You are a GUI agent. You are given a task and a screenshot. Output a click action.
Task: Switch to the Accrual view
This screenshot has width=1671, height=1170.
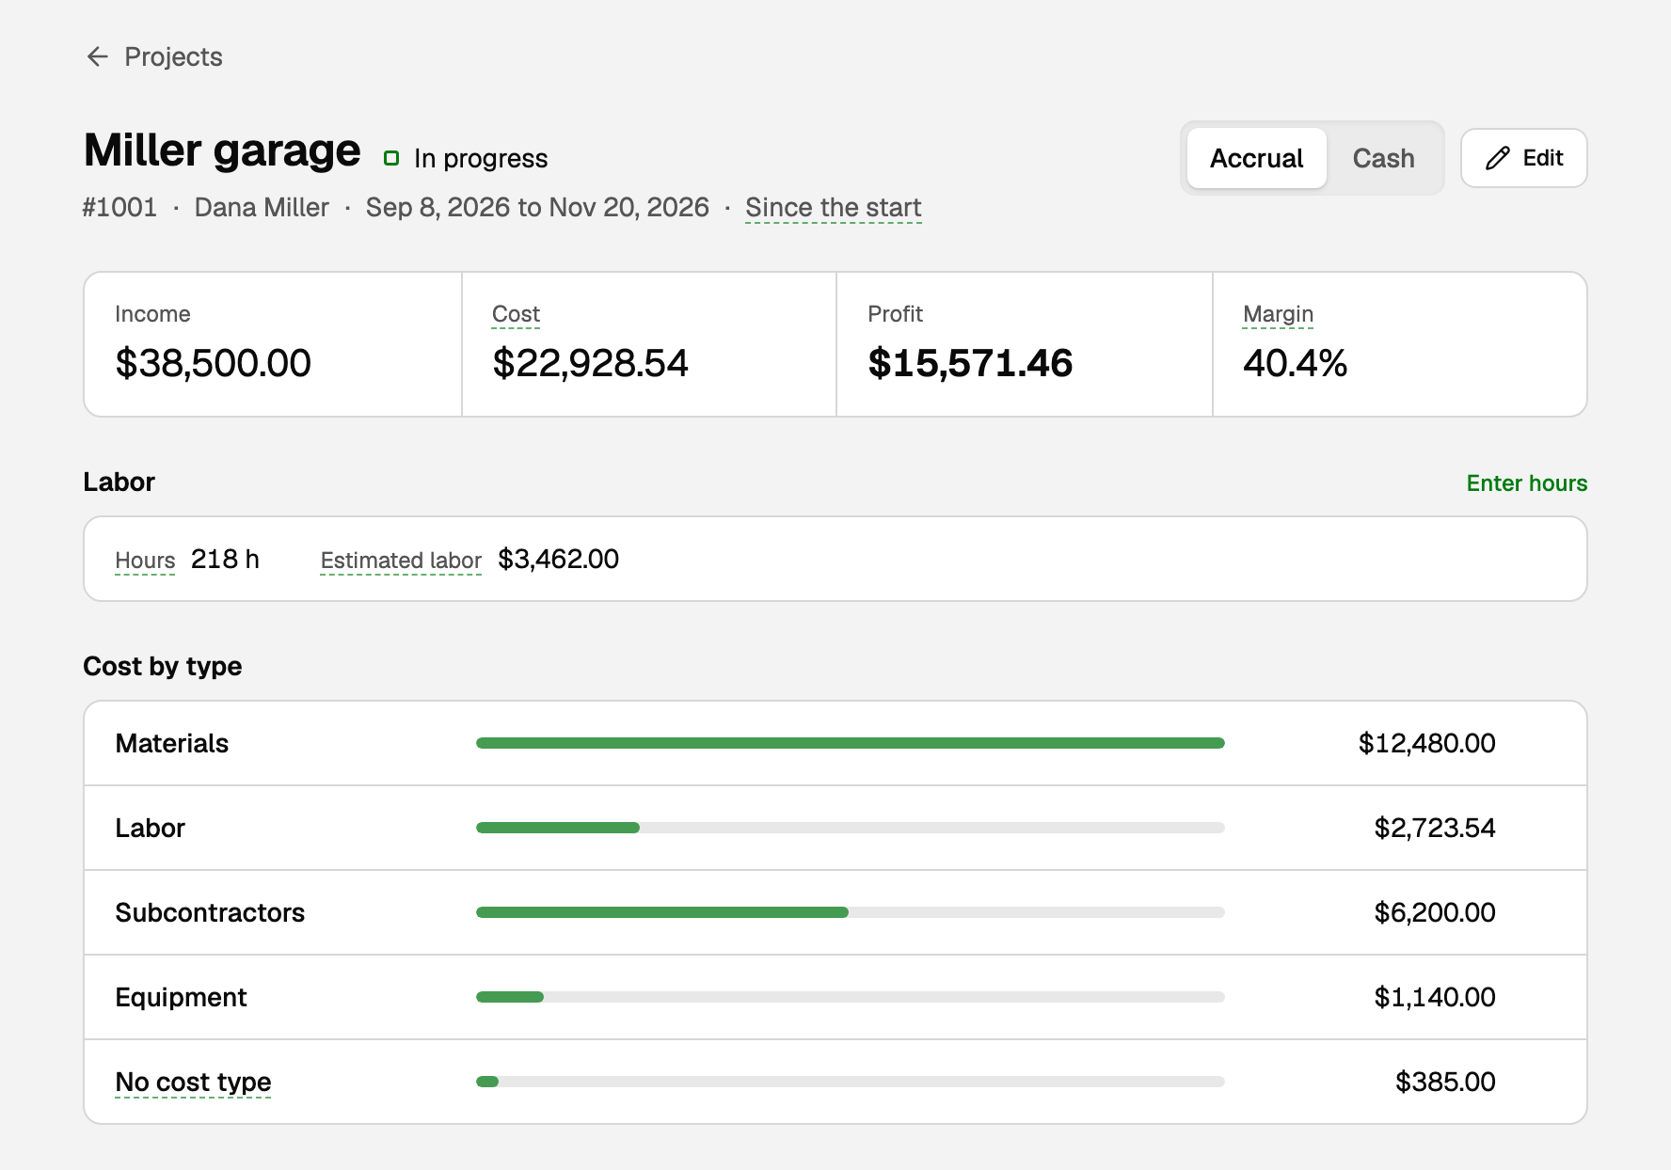pyautogui.click(x=1256, y=158)
